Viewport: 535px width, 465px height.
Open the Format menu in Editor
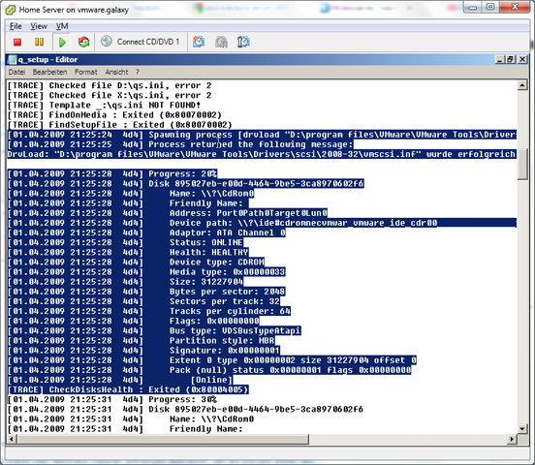click(86, 72)
